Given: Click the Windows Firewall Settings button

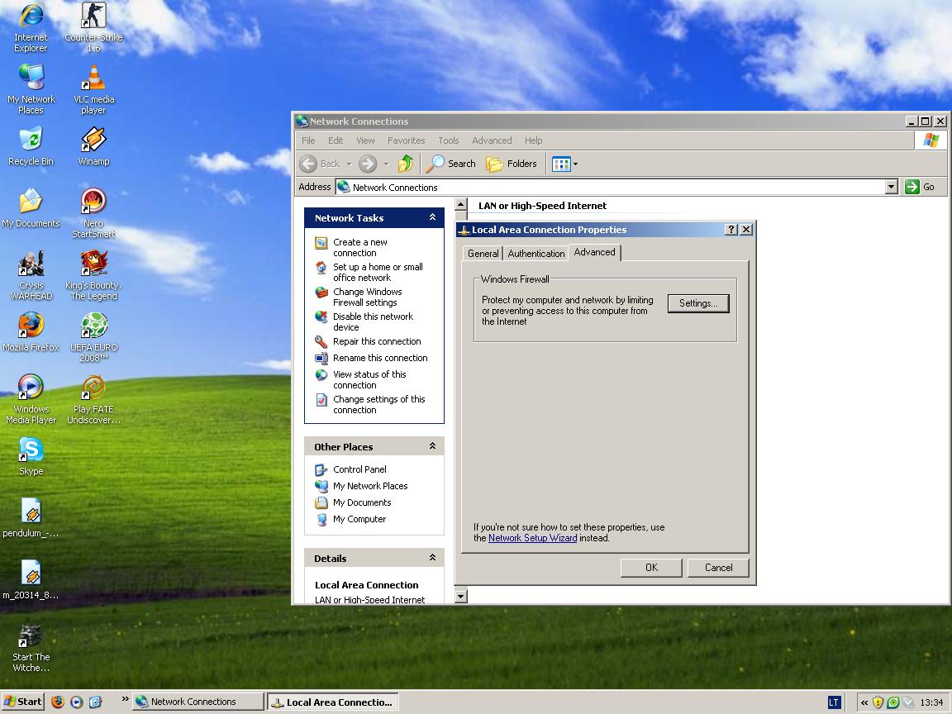Looking at the screenshot, I should pos(698,303).
